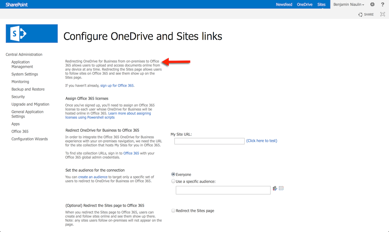Click sign up for Office 365 link

coord(117,86)
